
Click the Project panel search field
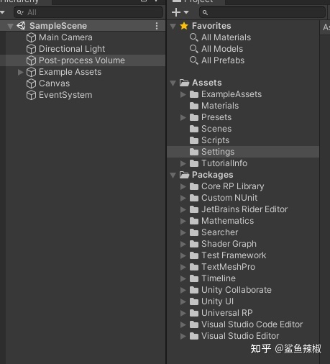tap(262, 12)
